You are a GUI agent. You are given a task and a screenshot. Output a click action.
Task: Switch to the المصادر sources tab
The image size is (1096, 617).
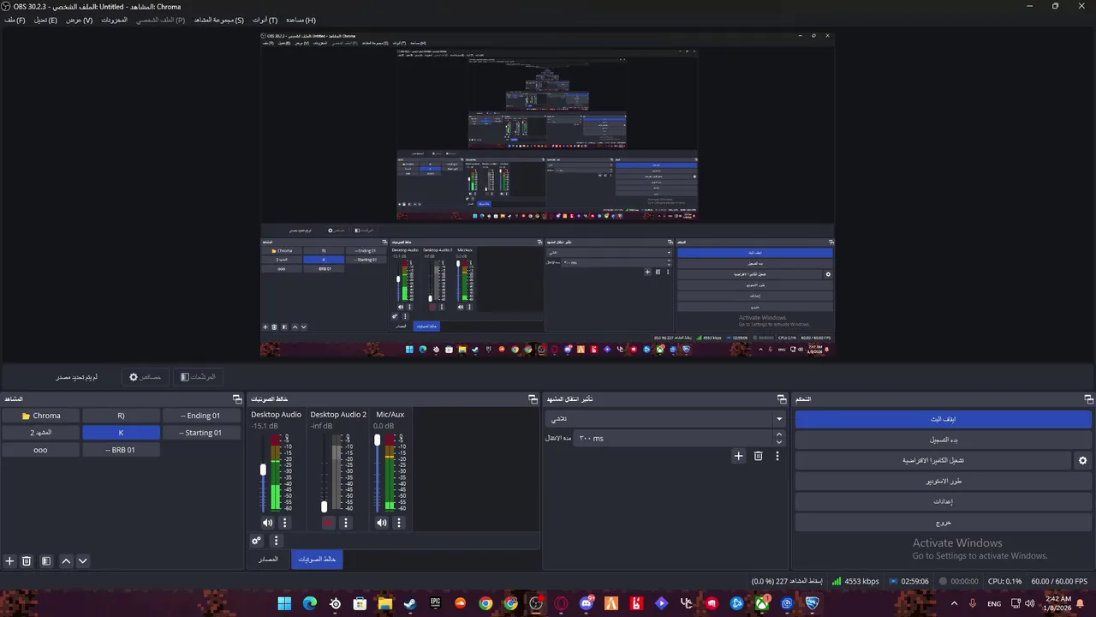268,560
